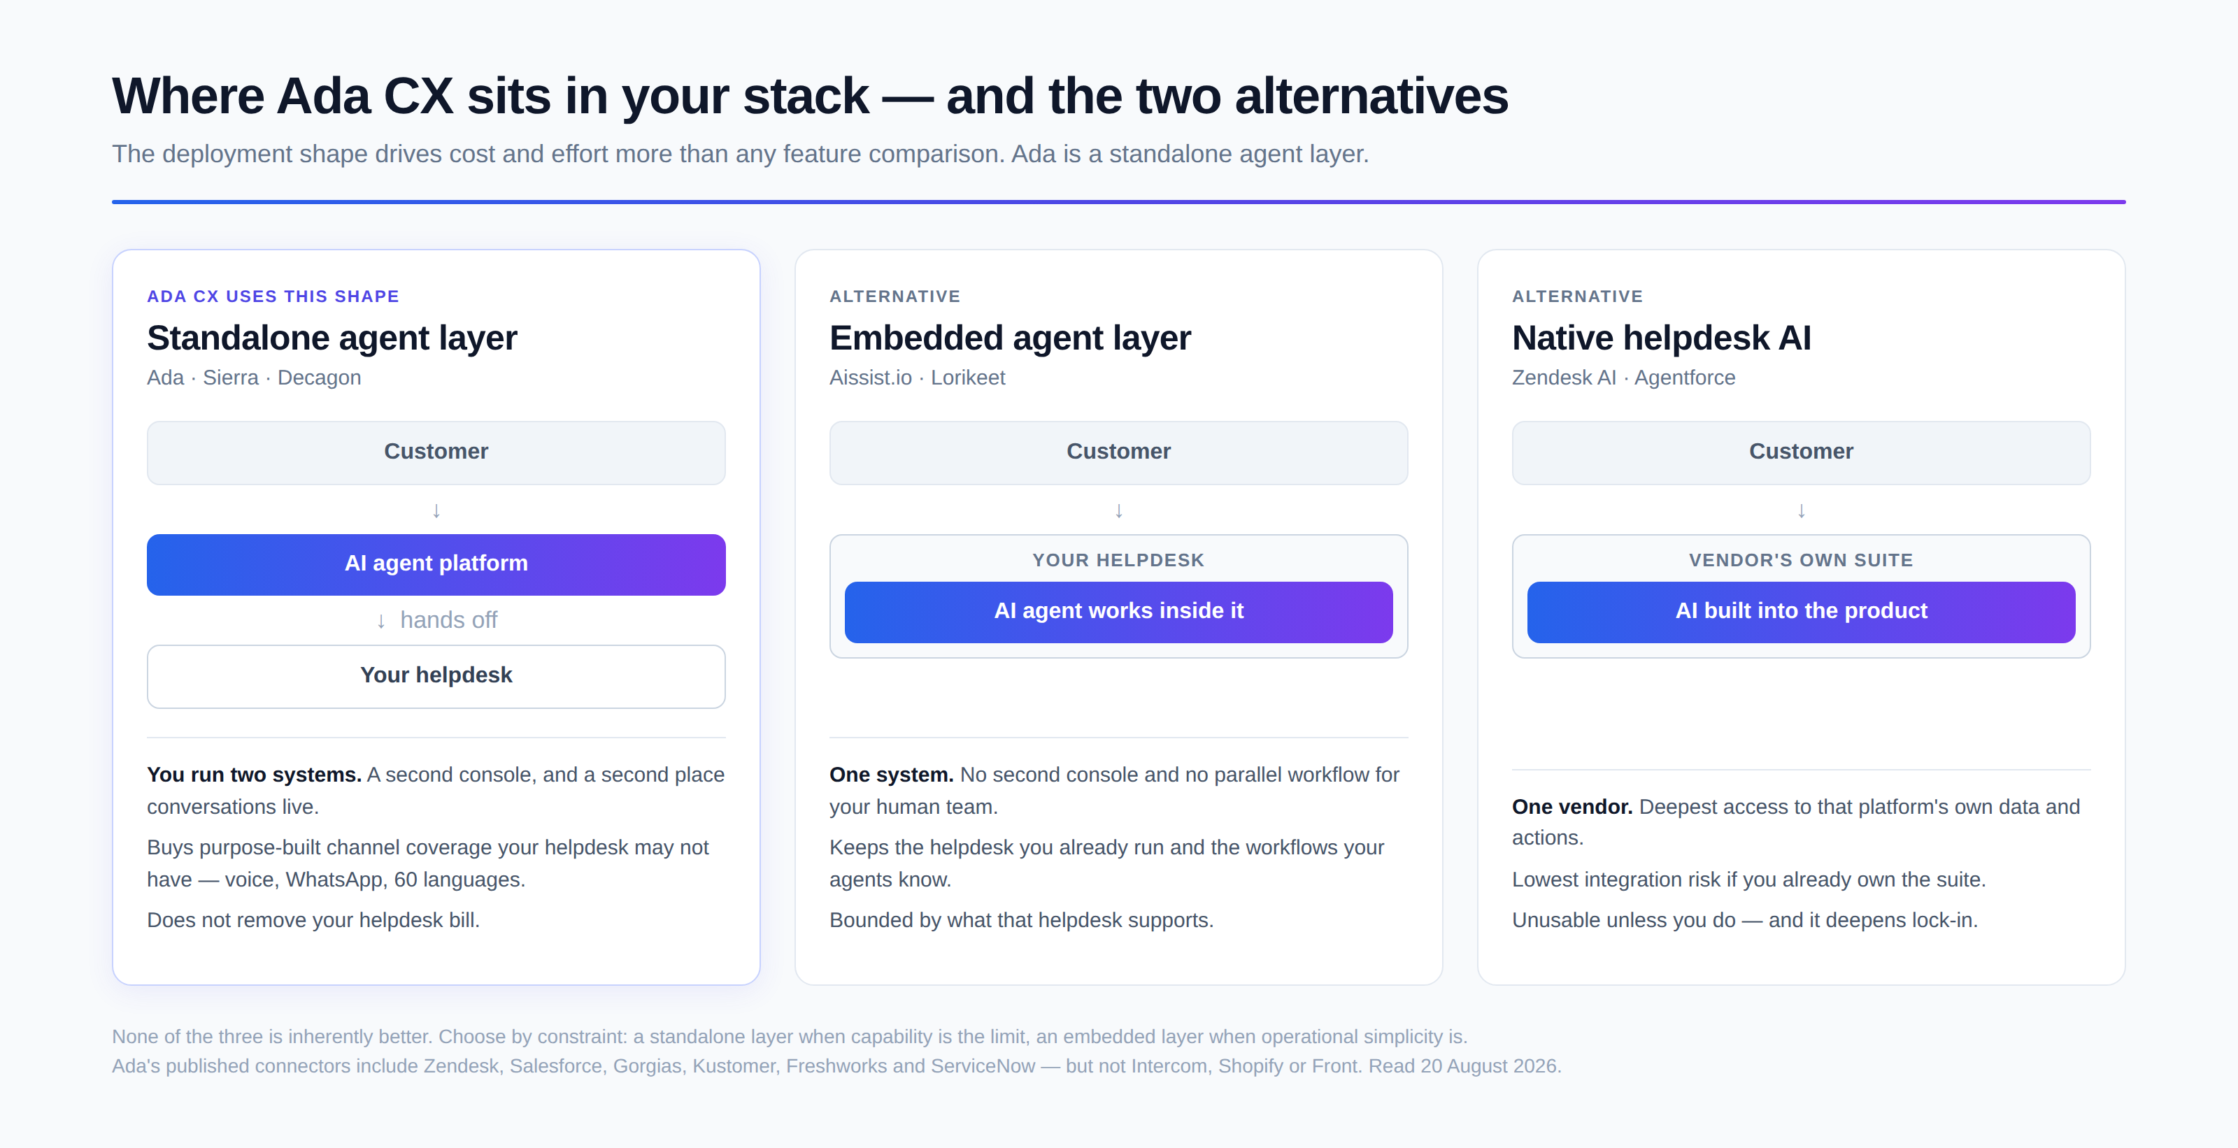Click the Embedded agent layer heading

[1009, 338]
